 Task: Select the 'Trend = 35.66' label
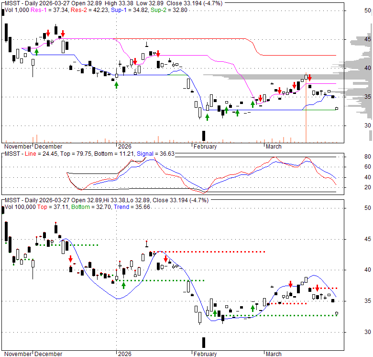click(x=132, y=207)
